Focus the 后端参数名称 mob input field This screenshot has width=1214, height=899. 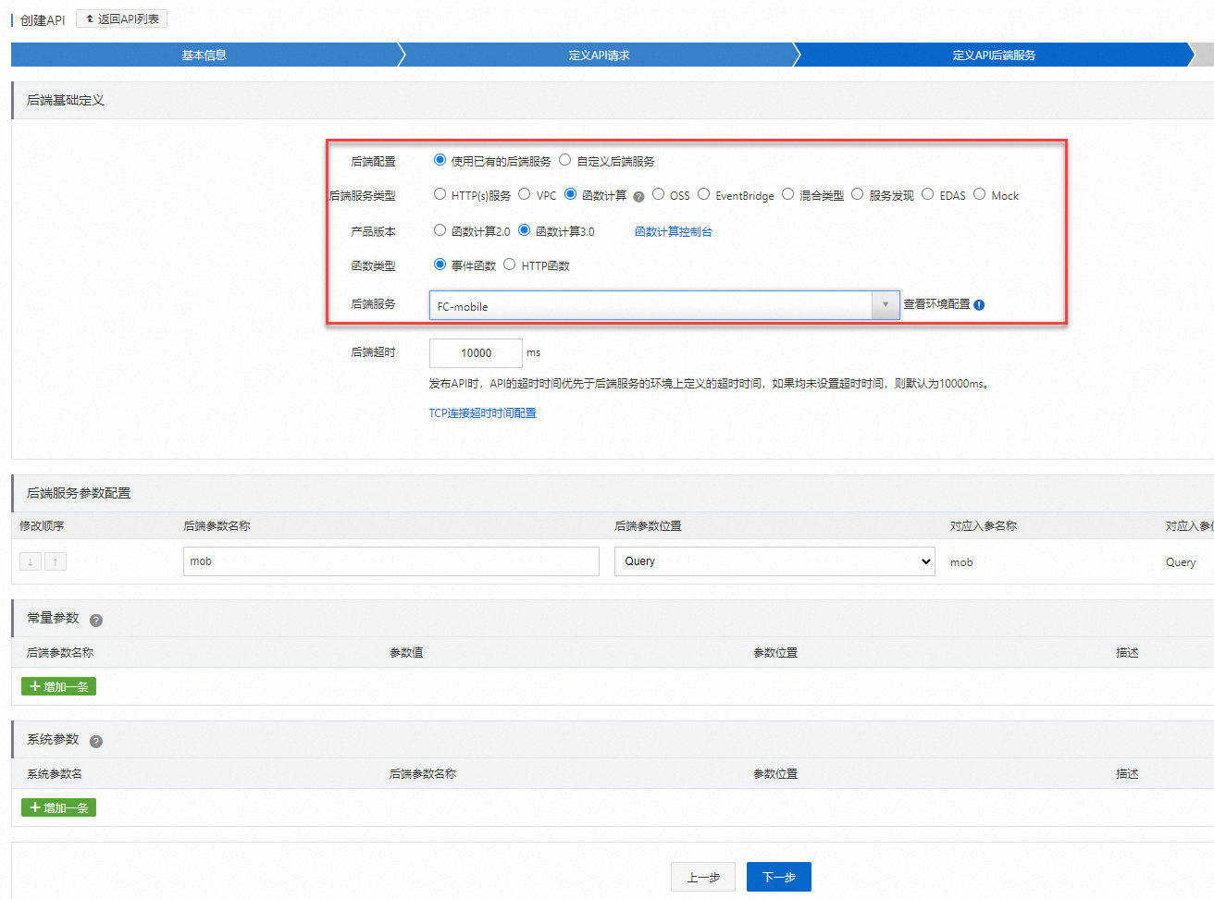coord(391,561)
